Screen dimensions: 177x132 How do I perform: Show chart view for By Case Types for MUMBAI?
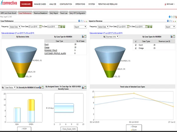pos(172,36)
